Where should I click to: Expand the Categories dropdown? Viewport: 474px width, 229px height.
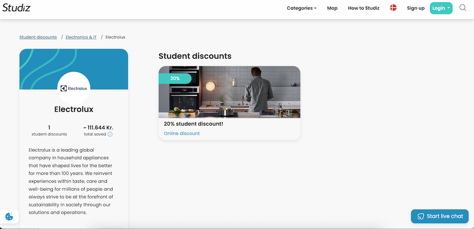(301, 8)
